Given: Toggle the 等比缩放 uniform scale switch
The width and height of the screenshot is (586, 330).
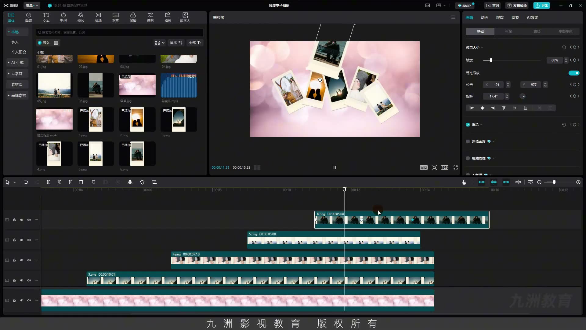Looking at the screenshot, I should pos(574,73).
